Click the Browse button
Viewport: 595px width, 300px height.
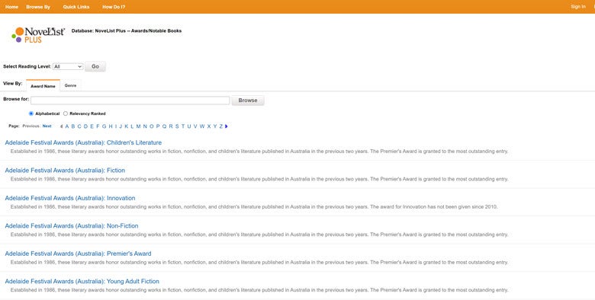(x=248, y=101)
